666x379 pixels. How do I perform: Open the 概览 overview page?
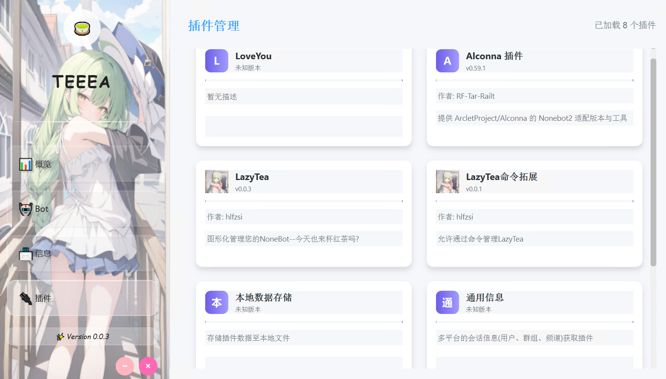coord(82,164)
